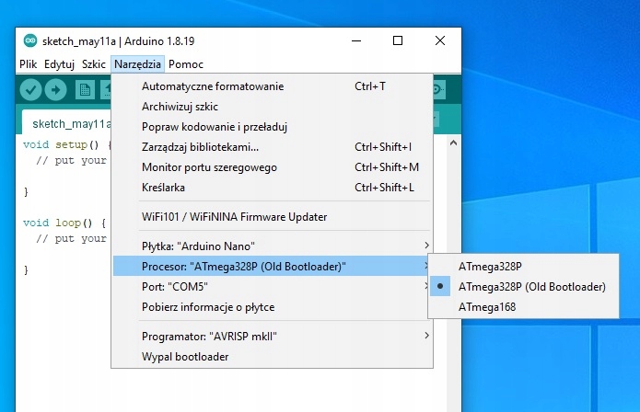Click the Verify checkmark toolbar icon
The height and width of the screenshot is (412, 640).
click(x=30, y=89)
